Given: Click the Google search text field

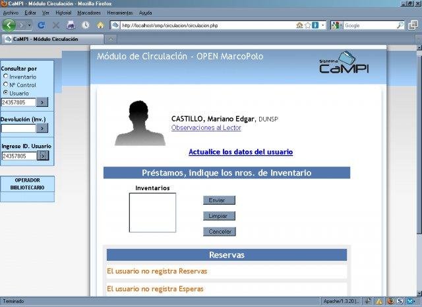Looking at the screenshot, I should coord(370,25).
